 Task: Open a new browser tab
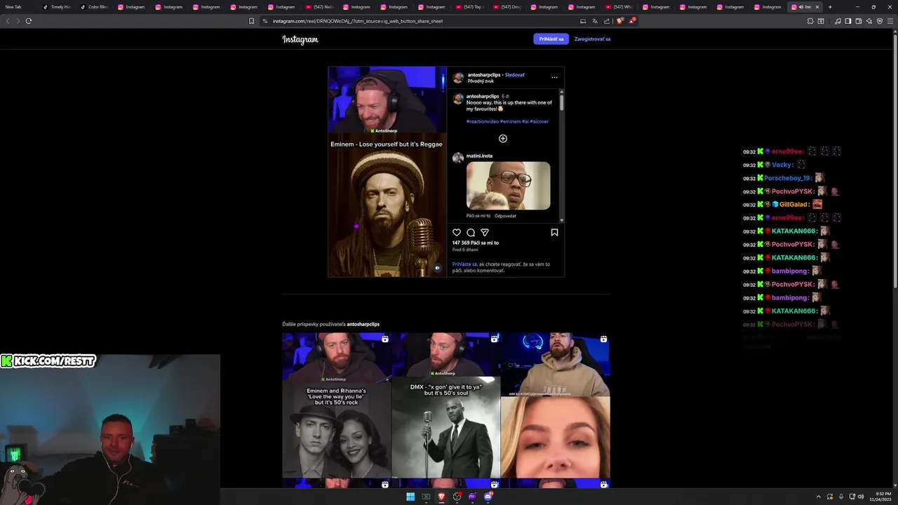(x=830, y=7)
